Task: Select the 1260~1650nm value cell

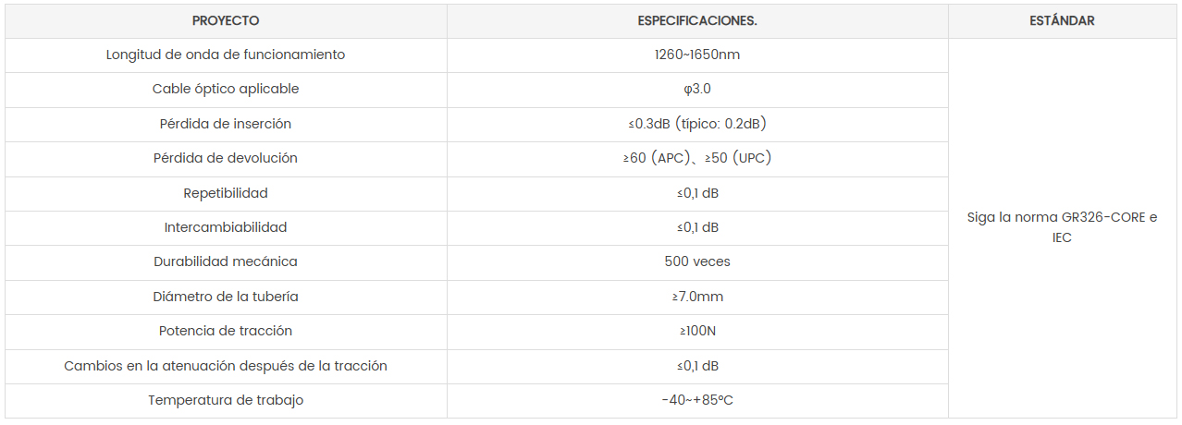Action: pyautogui.click(x=697, y=55)
